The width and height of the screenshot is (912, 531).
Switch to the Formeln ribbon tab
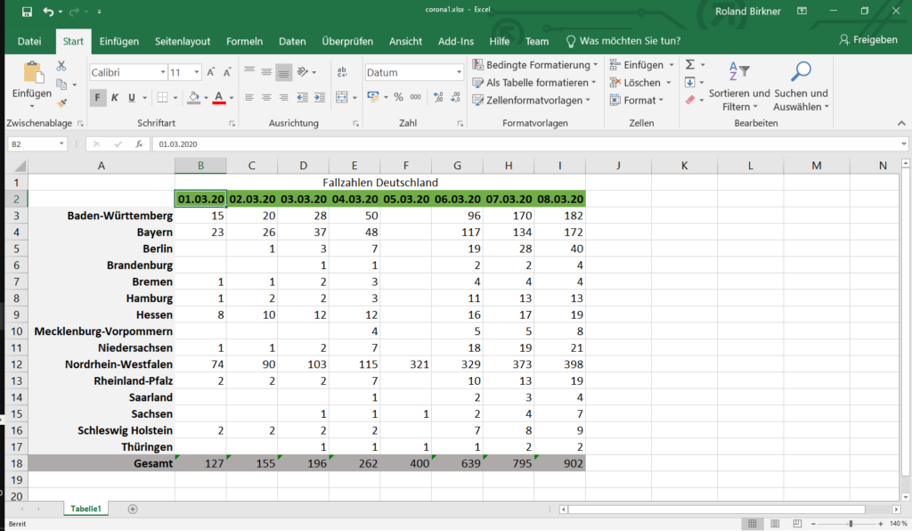[x=244, y=41]
